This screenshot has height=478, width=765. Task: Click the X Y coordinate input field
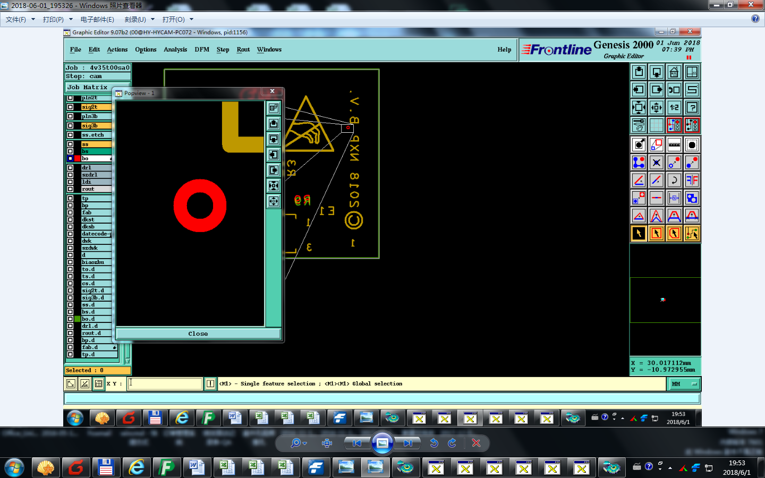(165, 383)
